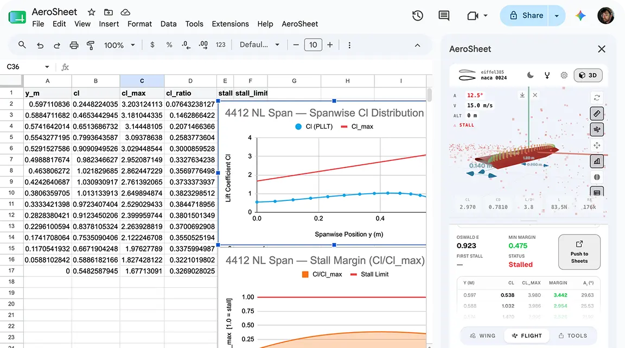The height and width of the screenshot is (348, 625).
Task: Open the settings gear in AeroSheet panel
Action: [x=564, y=75]
